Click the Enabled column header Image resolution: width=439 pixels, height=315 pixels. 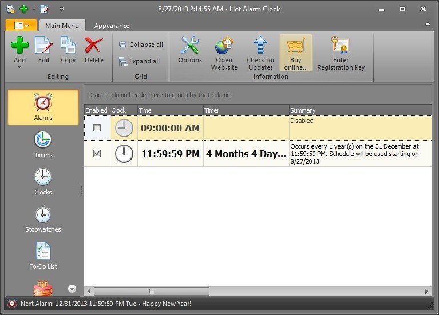click(97, 110)
